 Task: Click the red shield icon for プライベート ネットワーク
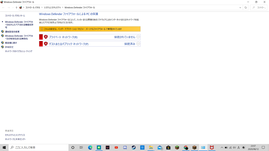(x=46, y=37)
